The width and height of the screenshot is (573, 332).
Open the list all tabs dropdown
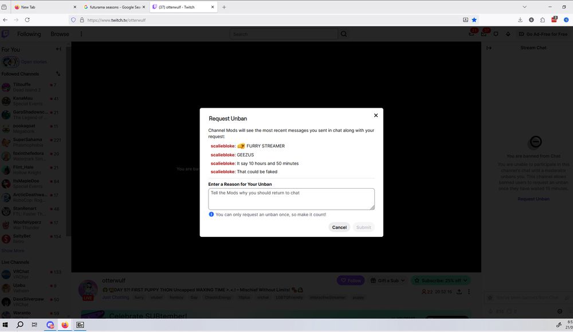[524, 7]
